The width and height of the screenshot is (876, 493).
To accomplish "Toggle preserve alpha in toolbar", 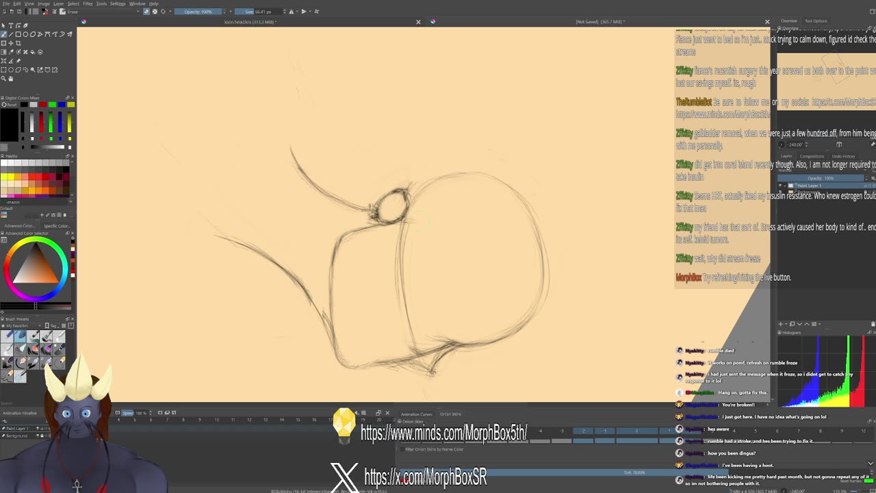I will click(x=155, y=12).
